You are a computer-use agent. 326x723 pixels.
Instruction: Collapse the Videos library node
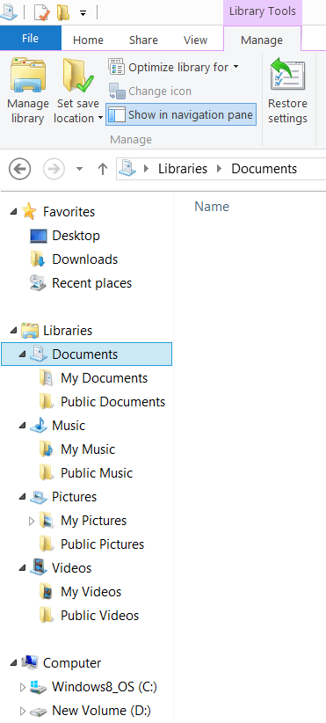click(23, 568)
